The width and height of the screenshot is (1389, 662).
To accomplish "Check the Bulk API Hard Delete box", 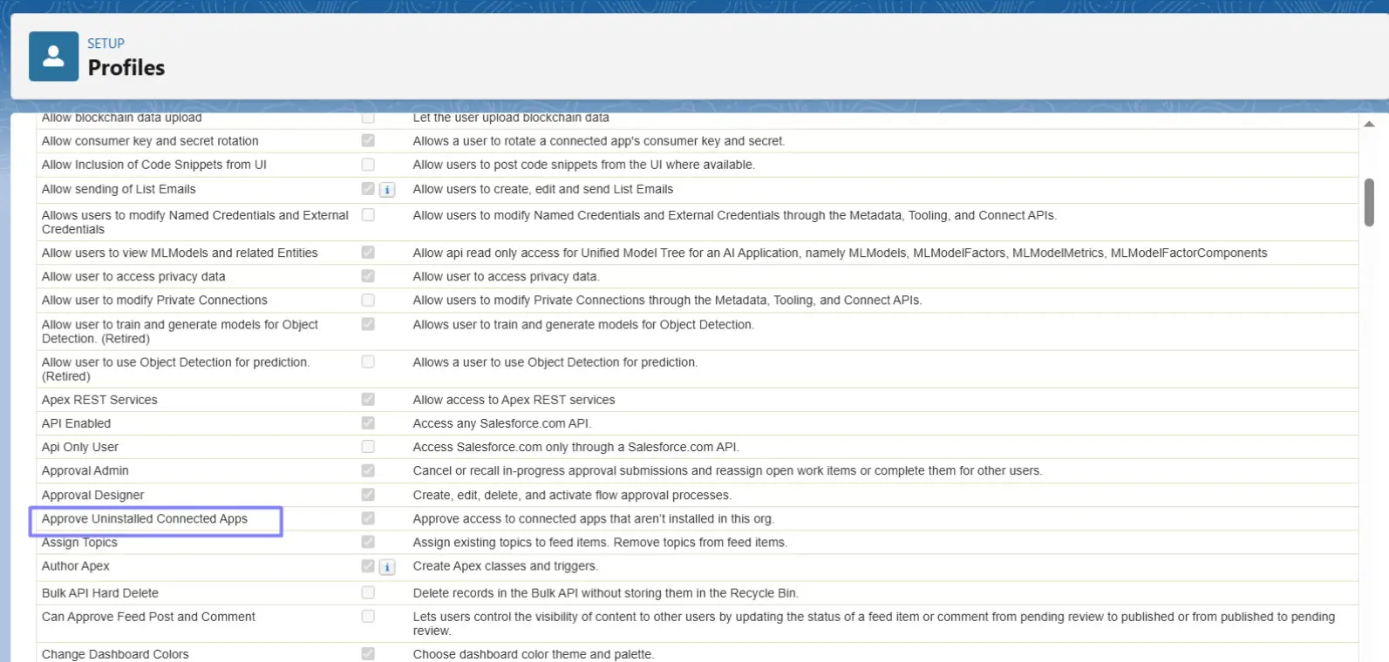I will [x=368, y=593].
